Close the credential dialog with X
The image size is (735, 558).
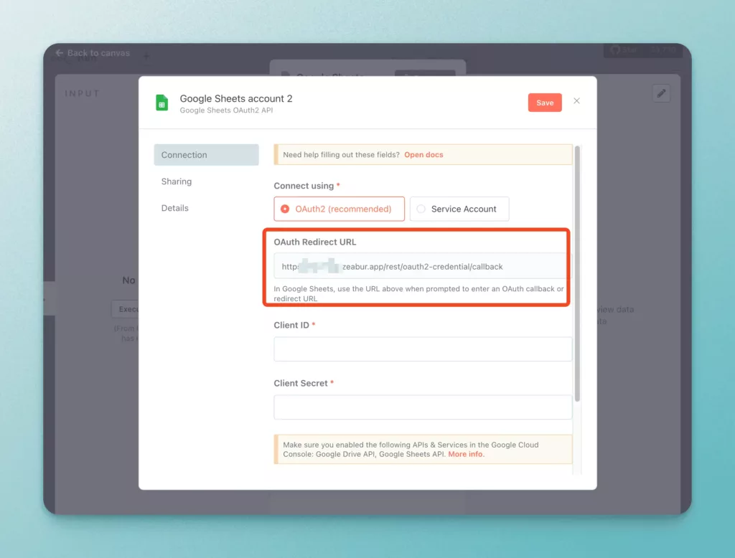[576, 101]
